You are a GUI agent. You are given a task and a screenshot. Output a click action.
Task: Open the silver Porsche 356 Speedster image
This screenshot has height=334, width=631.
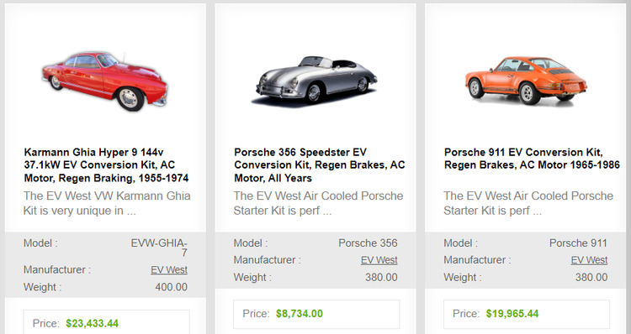tap(315, 81)
